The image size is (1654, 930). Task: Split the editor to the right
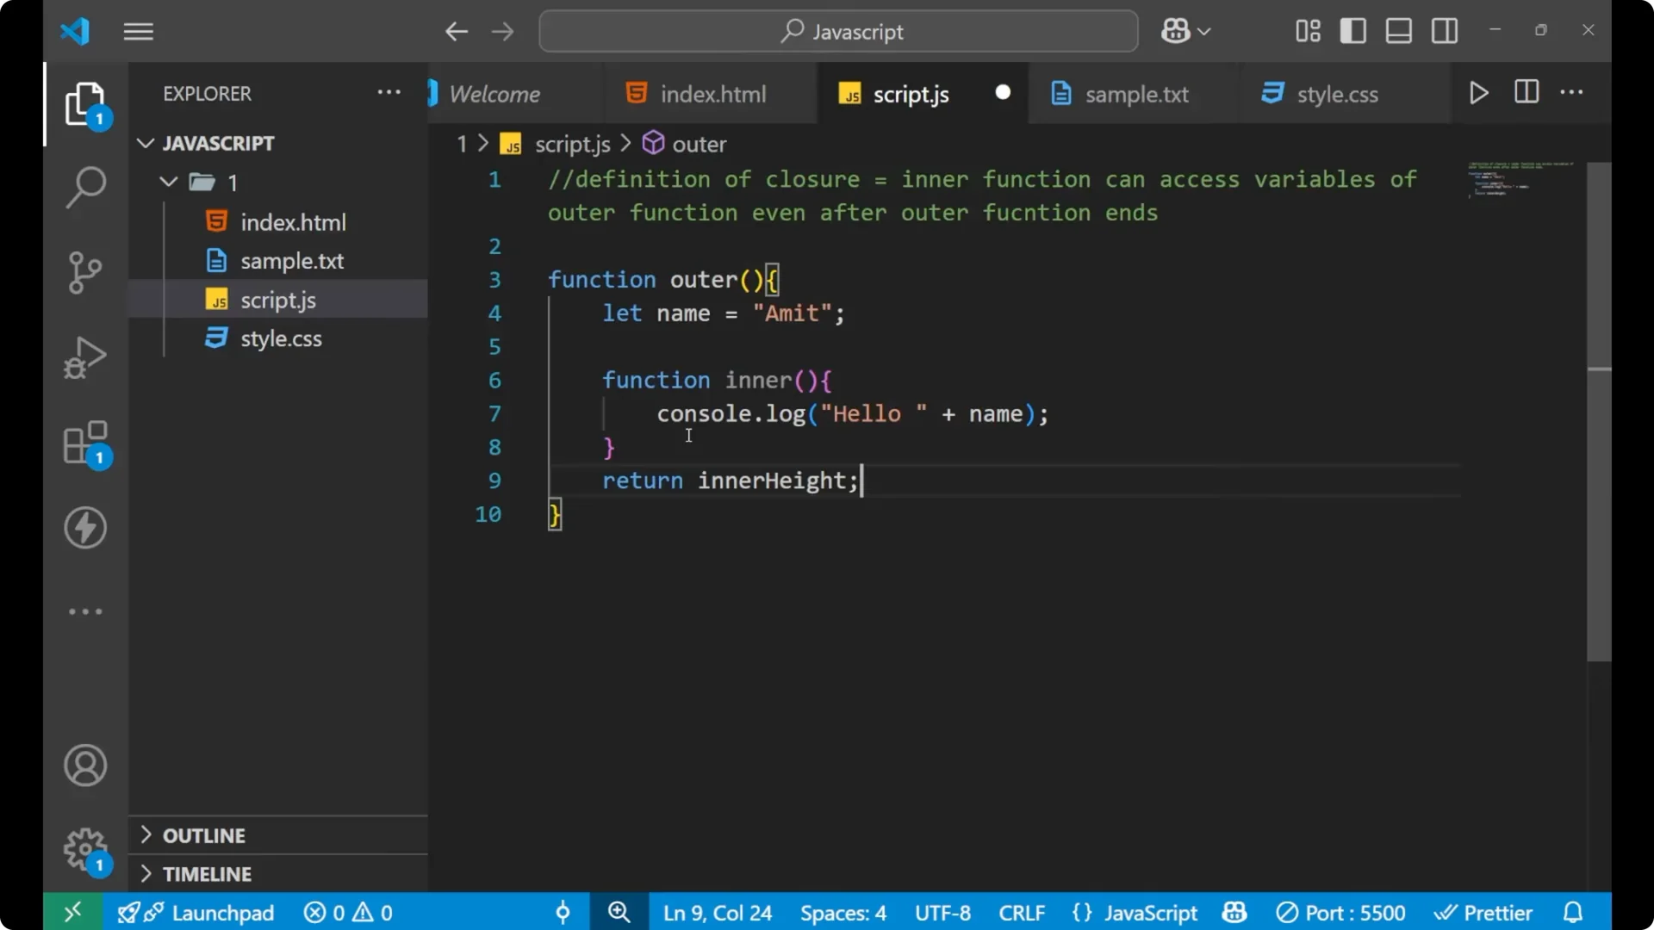[1526, 93]
